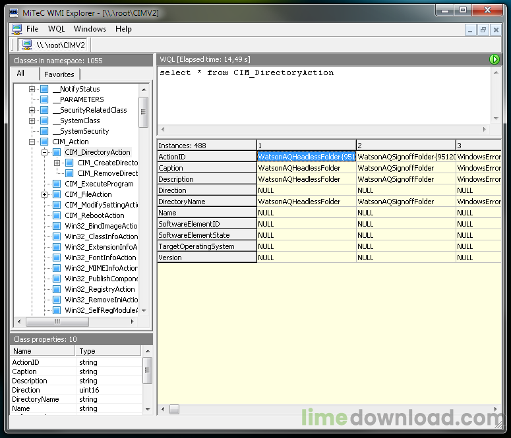This screenshot has height=438, width=511.
Task: Open the Help menu
Action: tap(123, 29)
